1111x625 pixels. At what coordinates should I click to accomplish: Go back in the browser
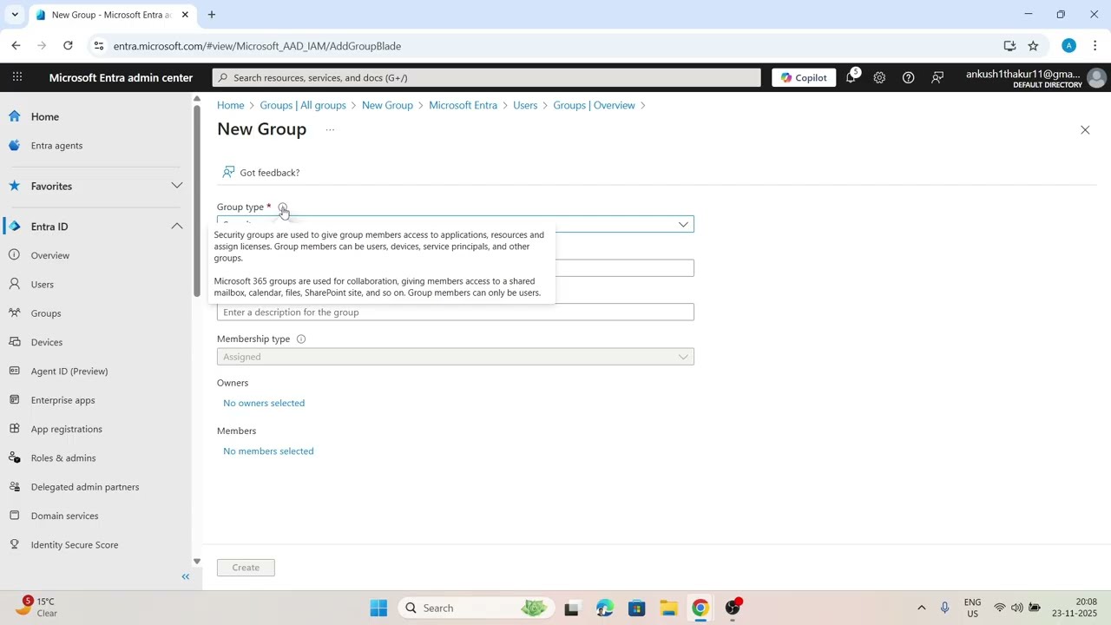point(16,46)
